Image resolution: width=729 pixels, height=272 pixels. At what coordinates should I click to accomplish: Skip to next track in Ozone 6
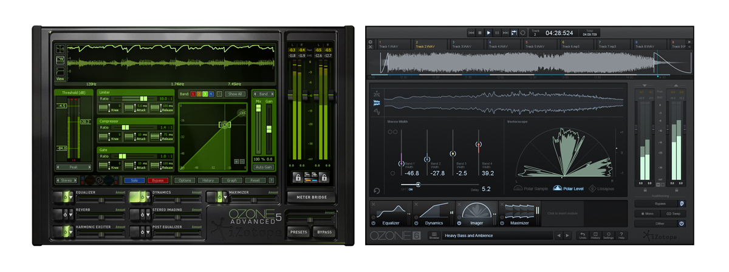pos(505,33)
